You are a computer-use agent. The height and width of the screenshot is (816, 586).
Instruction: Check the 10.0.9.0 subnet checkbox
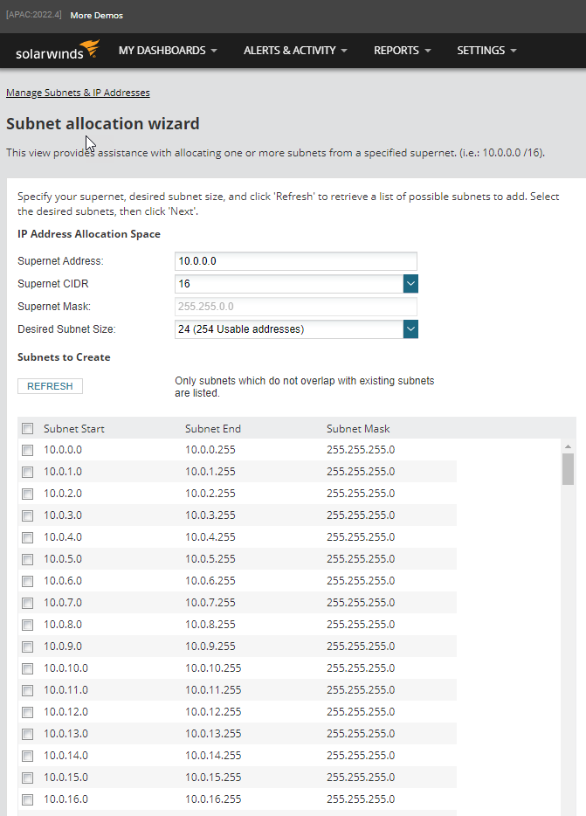(x=28, y=647)
